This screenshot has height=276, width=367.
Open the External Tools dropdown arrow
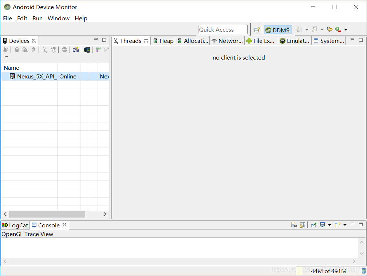tap(346, 29)
